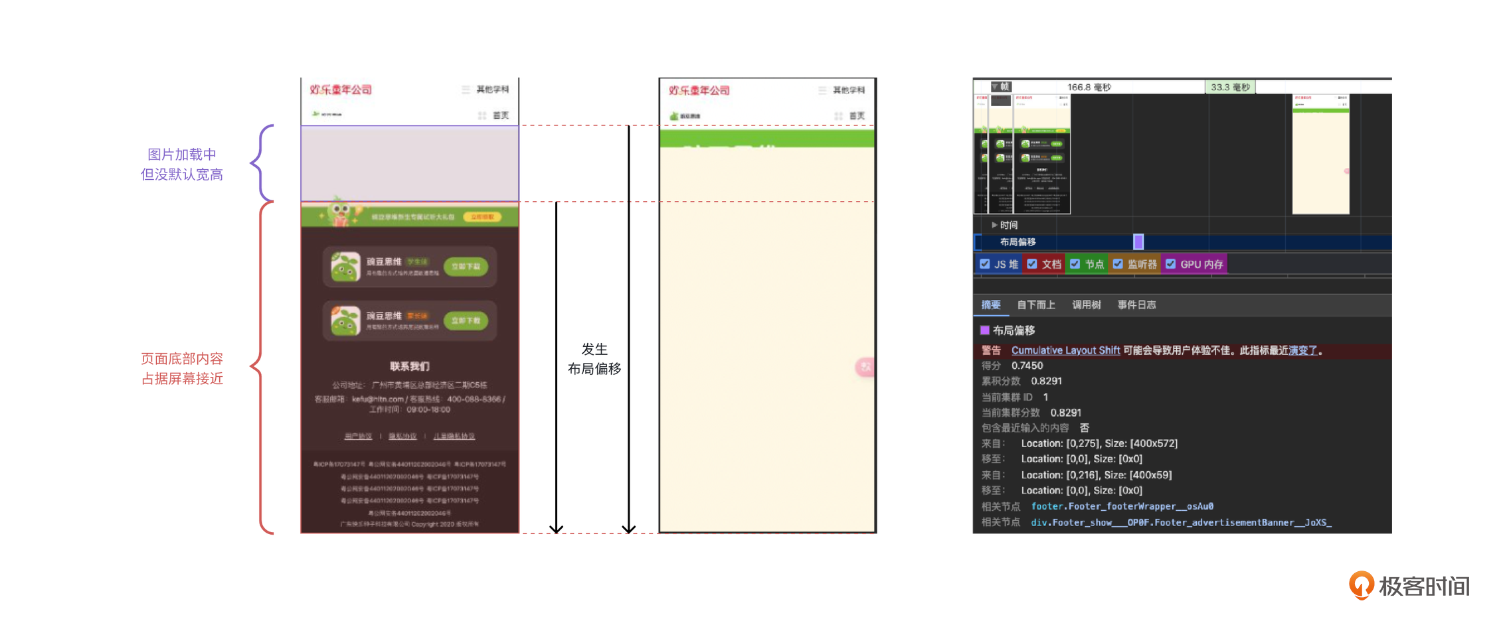This screenshot has width=1505, height=619.
Task: Click the 极客时间 logo icon
Action: tap(1361, 585)
